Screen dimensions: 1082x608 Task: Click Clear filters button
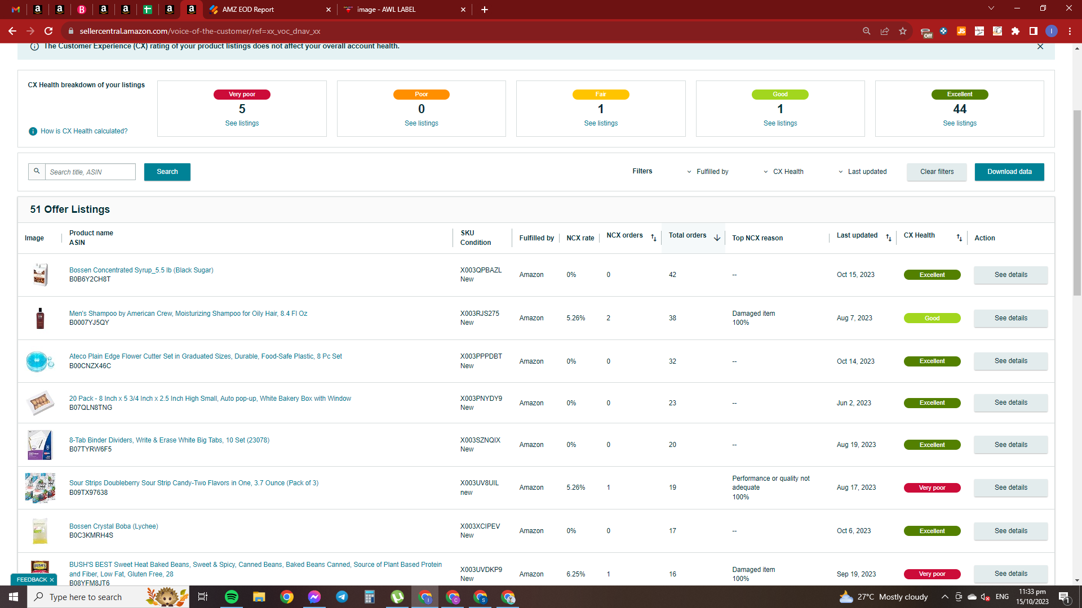coord(937,172)
